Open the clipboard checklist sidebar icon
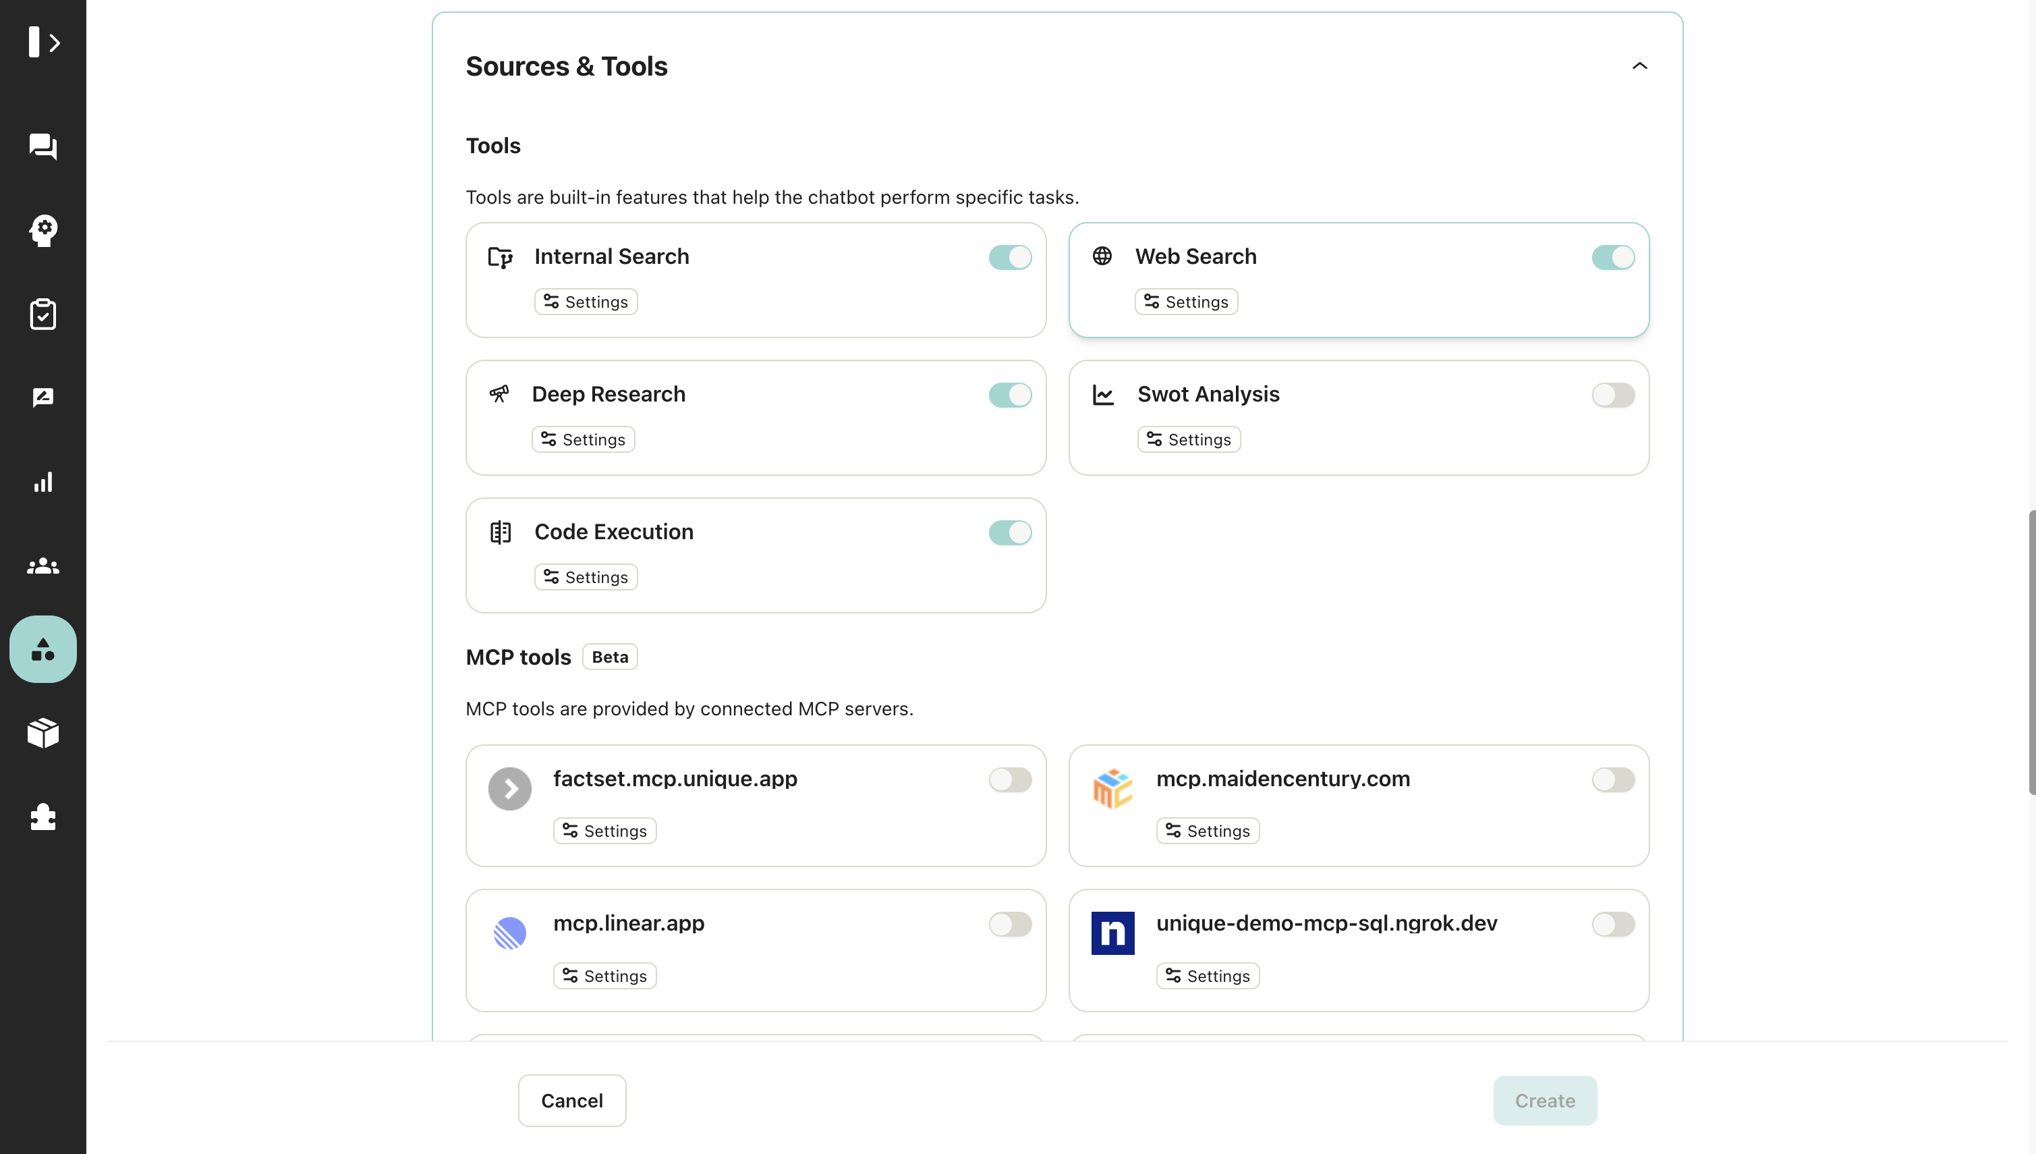Image resolution: width=2036 pixels, height=1154 pixels. (x=43, y=314)
